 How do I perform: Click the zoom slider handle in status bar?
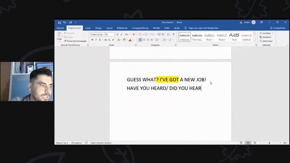(x=270, y=143)
